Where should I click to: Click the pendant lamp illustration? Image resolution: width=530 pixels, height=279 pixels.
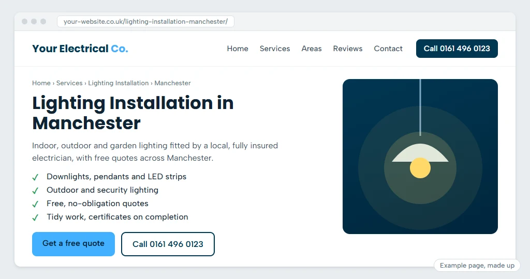click(420, 157)
